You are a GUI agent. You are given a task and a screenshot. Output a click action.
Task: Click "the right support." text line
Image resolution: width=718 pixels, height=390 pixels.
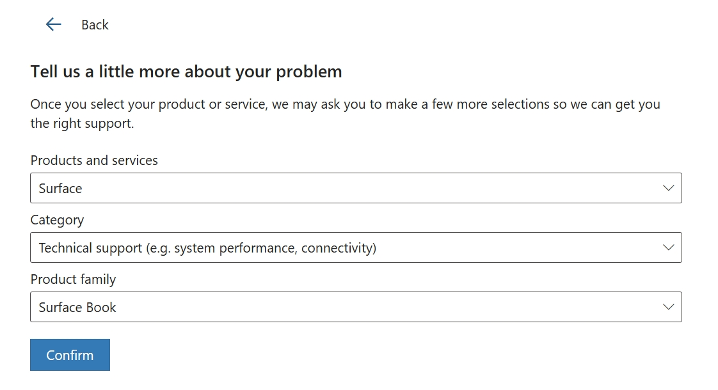[82, 123]
